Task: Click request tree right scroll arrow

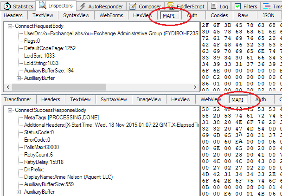Action: 195,87
